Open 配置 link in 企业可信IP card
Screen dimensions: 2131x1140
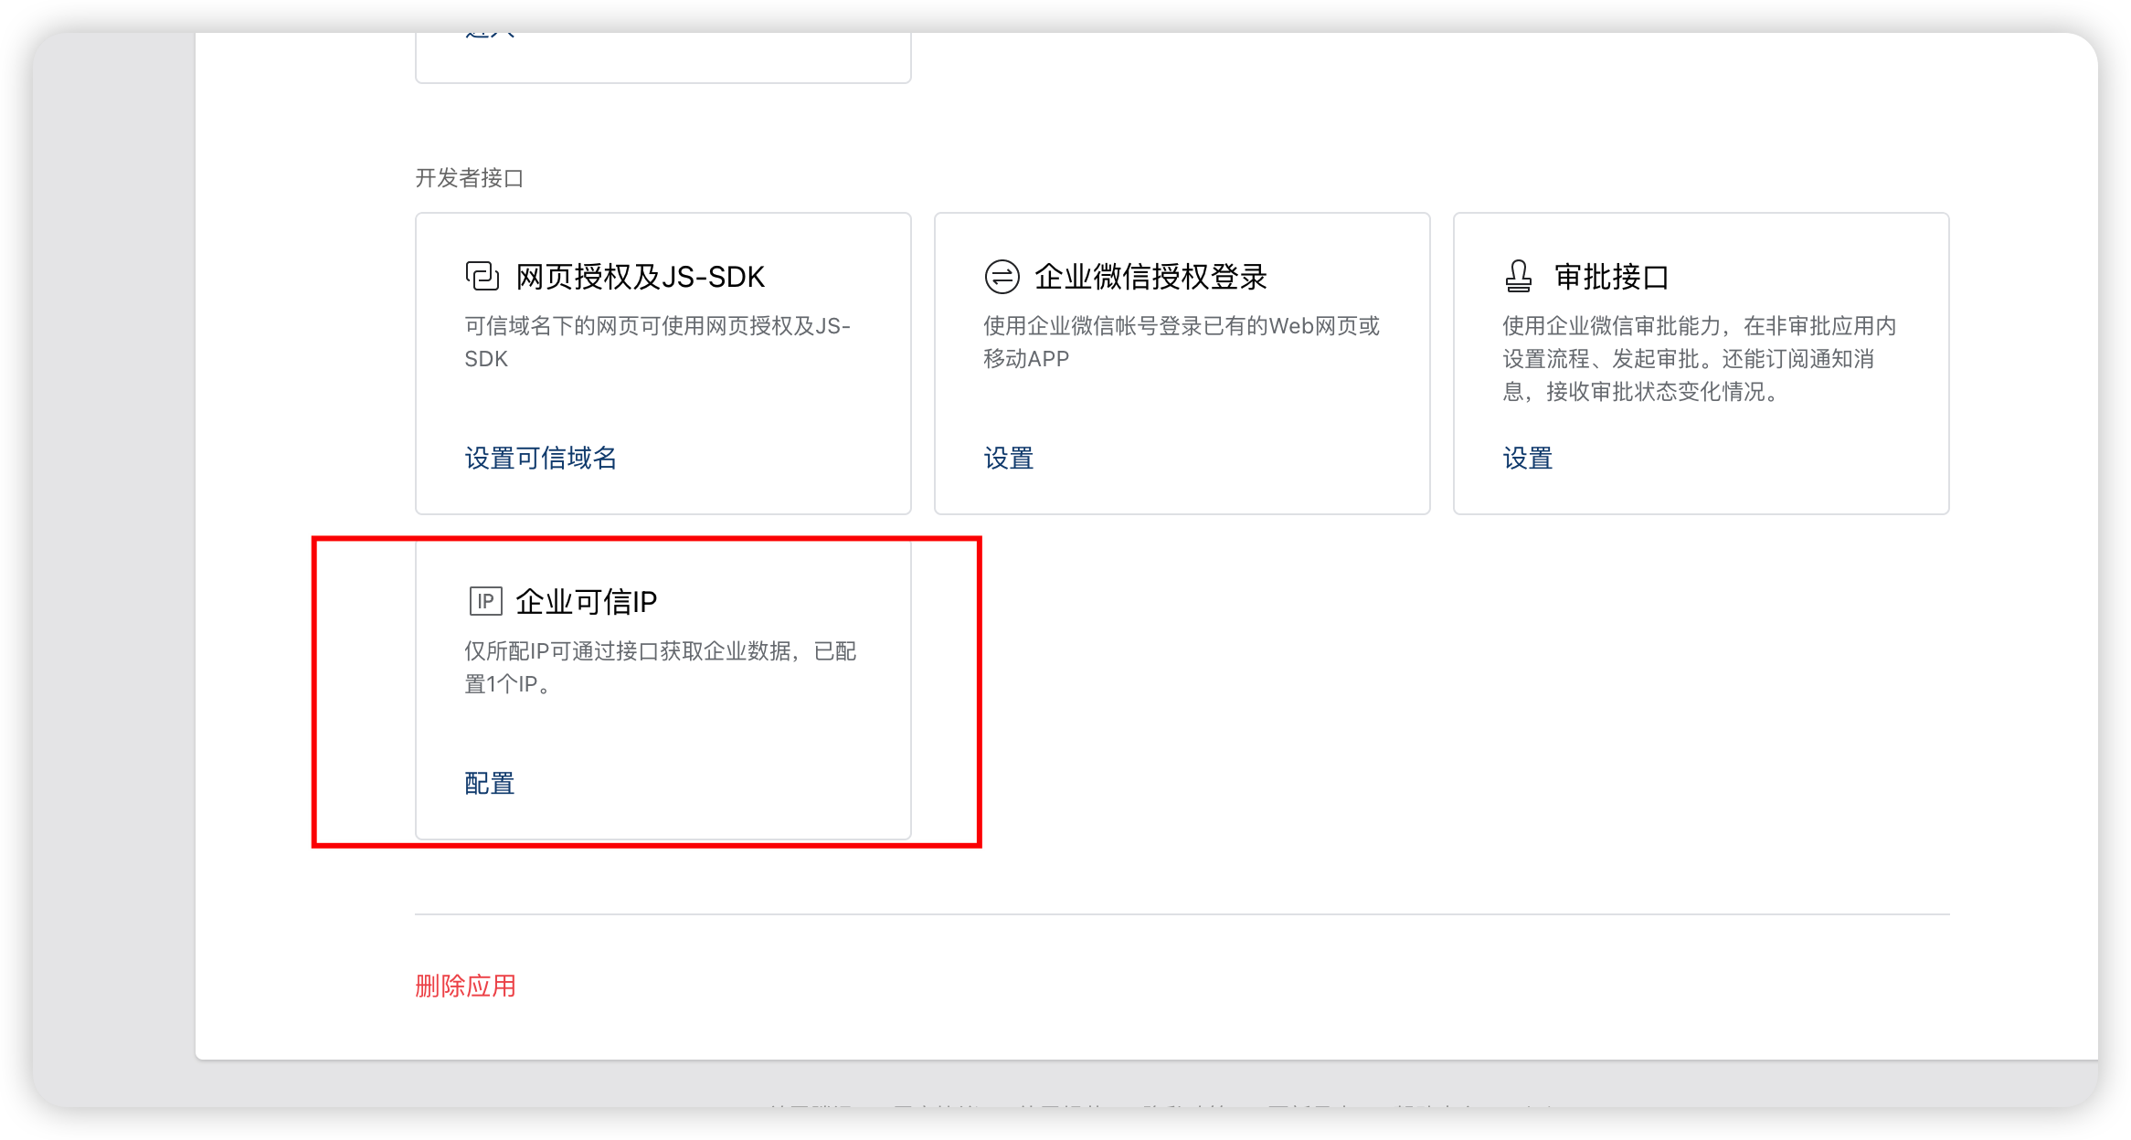click(489, 783)
